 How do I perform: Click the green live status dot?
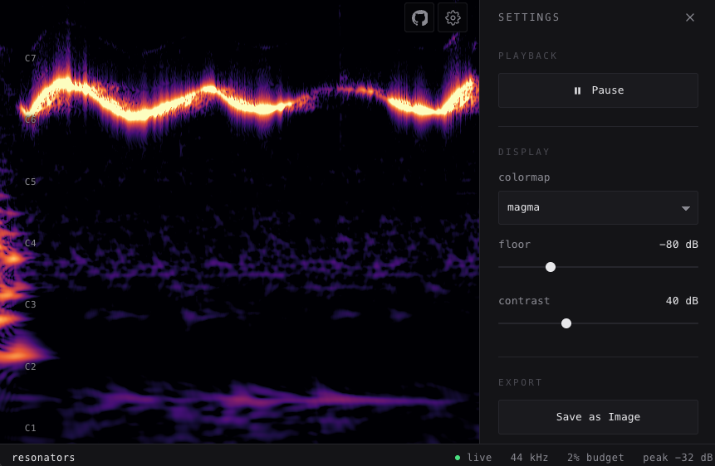[458, 458]
